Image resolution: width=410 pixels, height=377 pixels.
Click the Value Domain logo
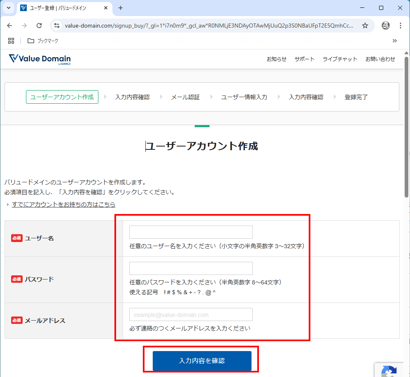[40, 59]
